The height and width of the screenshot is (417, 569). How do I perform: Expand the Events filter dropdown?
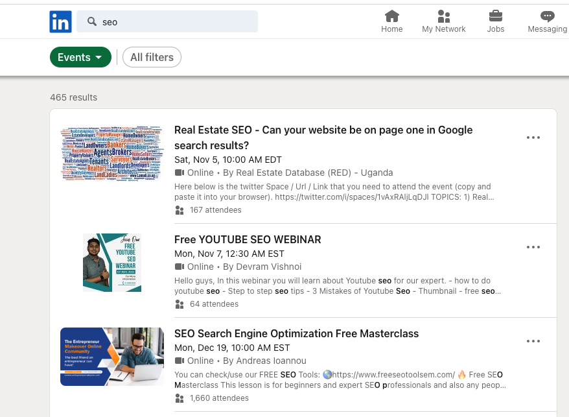(x=80, y=57)
